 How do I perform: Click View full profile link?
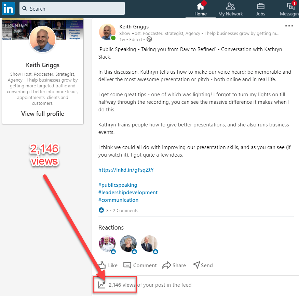[x=43, y=114]
